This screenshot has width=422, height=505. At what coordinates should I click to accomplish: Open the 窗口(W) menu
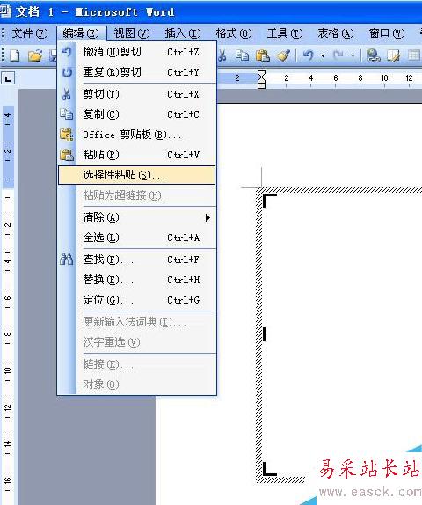pyautogui.click(x=387, y=33)
